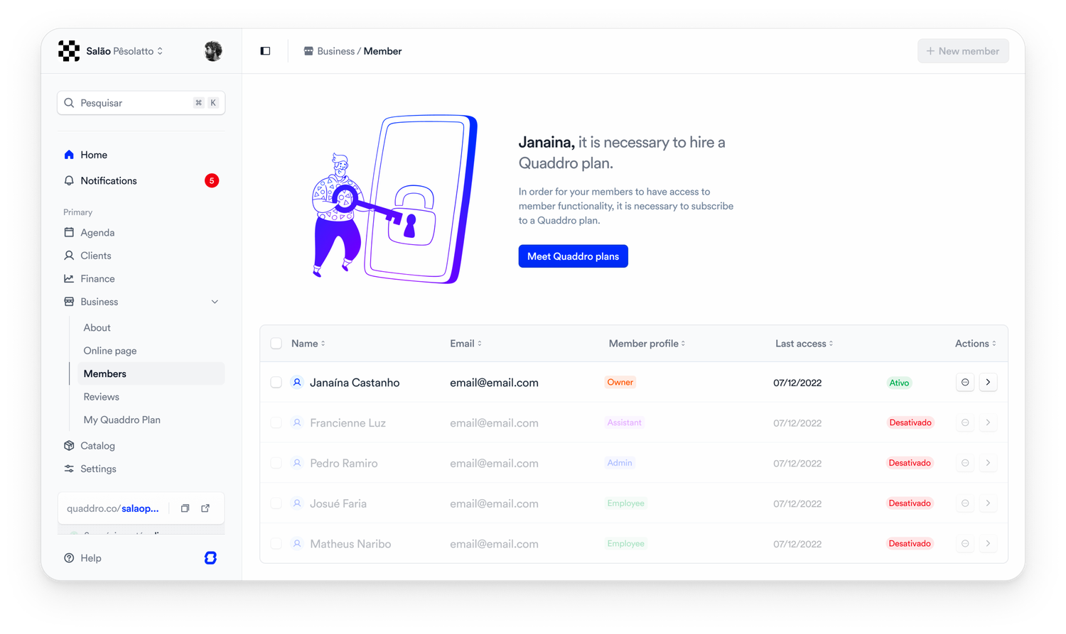Click the Notifications bell icon
This screenshot has height=634, width=1066.
click(69, 181)
